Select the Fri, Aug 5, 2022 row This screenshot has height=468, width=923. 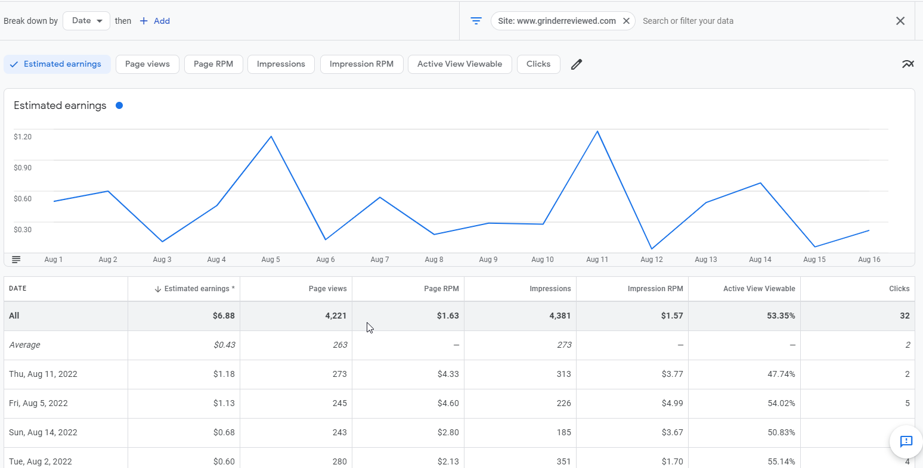tap(460, 404)
